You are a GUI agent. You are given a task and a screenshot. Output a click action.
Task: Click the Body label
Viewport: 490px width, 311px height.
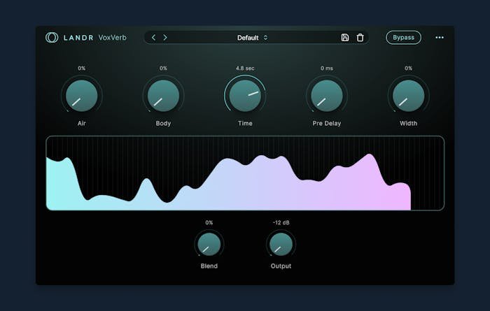163,123
